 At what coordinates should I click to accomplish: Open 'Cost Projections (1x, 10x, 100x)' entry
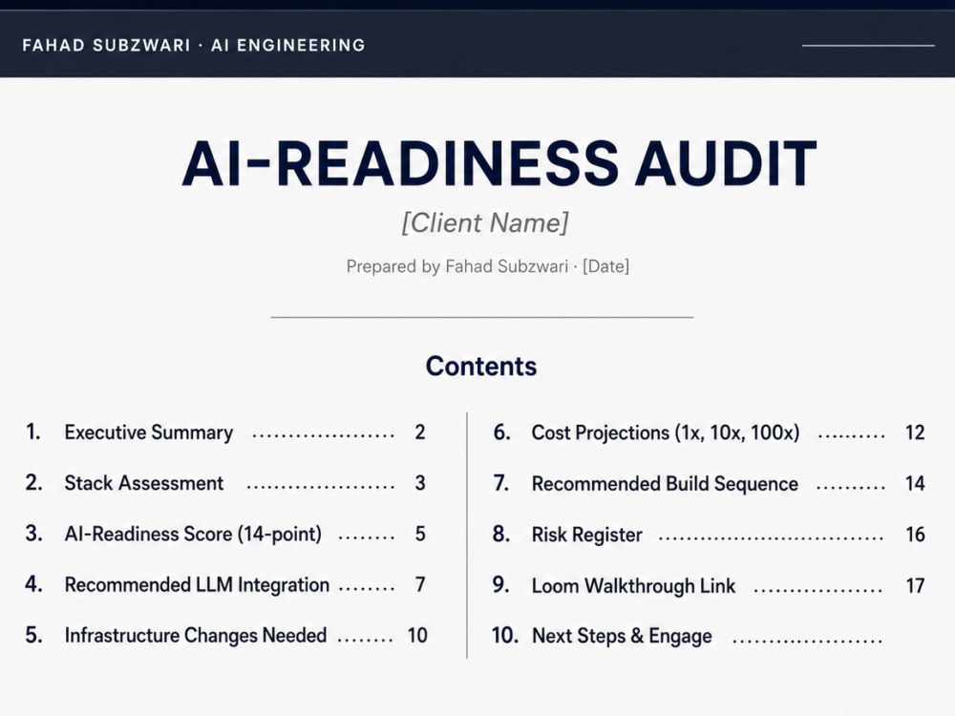point(665,432)
